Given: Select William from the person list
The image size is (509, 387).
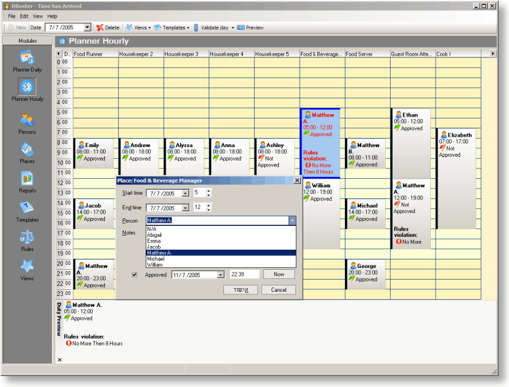Looking at the screenshot, I should (x=155, y=265).
